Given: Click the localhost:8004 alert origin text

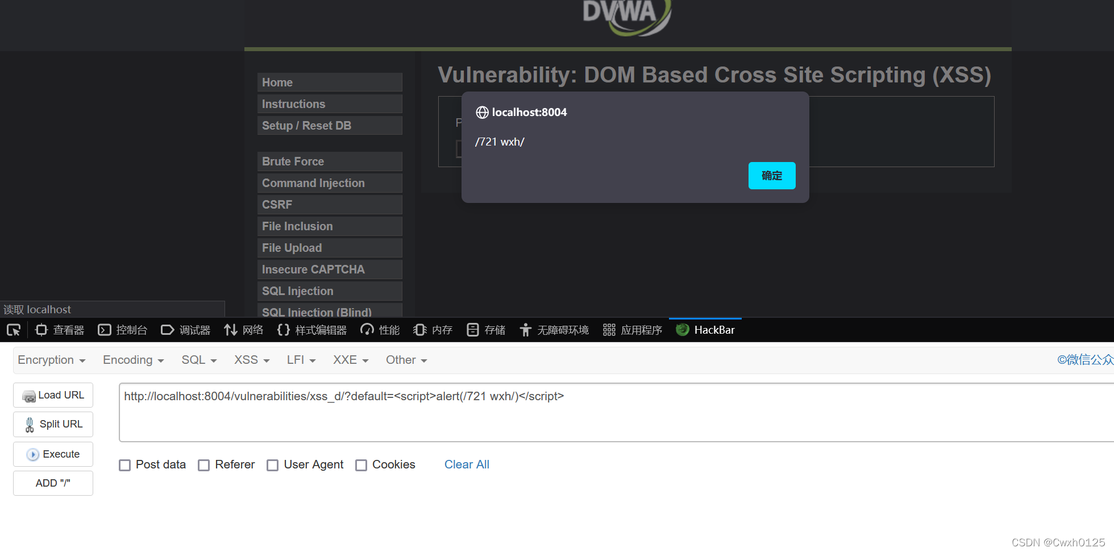Looking at the screenshot, I should (529, 113).
